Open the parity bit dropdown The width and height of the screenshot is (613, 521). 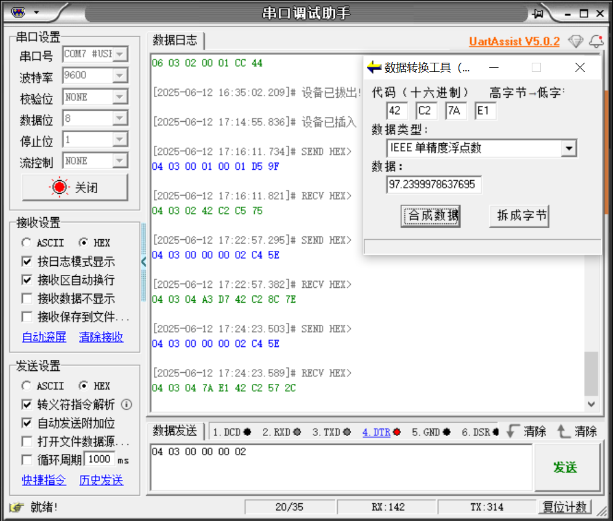point(120,97)
